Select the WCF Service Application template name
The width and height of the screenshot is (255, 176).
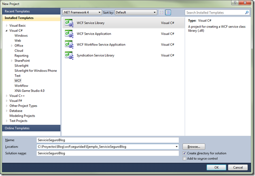[94, 34]
